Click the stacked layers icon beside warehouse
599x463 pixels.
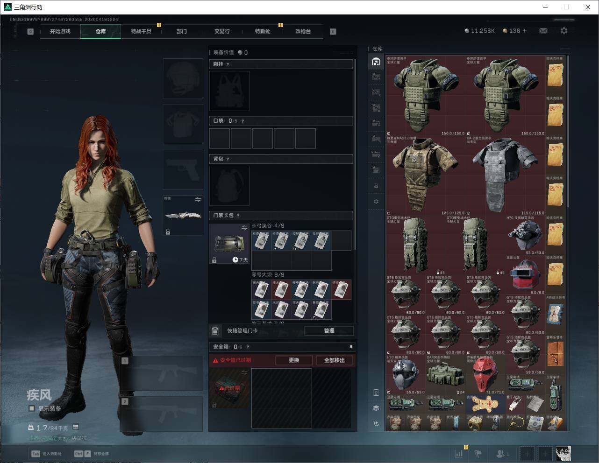coord(376,407)
